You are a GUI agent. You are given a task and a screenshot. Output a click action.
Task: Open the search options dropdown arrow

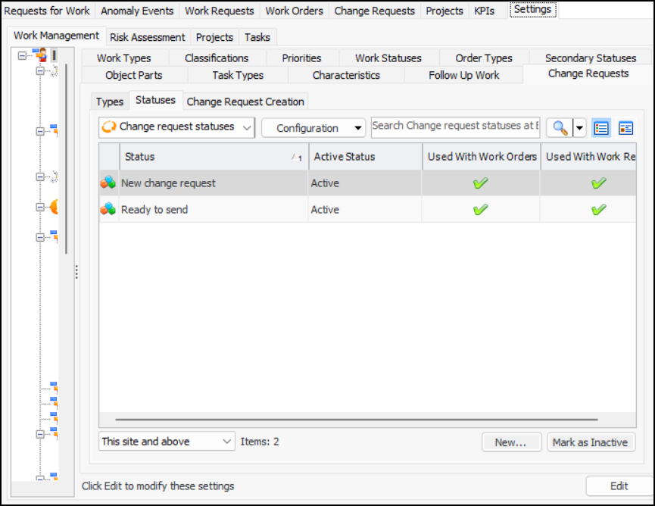579,128
